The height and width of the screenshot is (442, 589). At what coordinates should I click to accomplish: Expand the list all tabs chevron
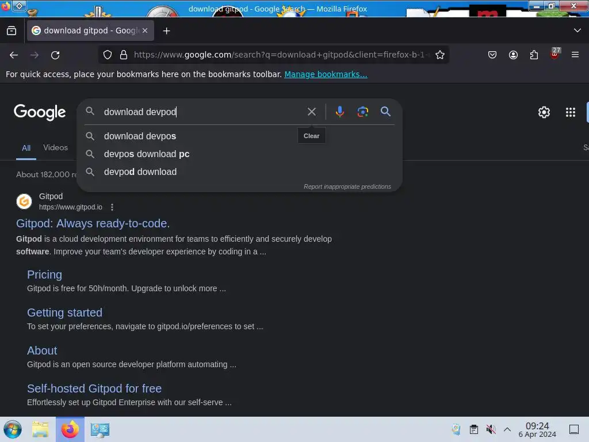[x=577, y=31]
